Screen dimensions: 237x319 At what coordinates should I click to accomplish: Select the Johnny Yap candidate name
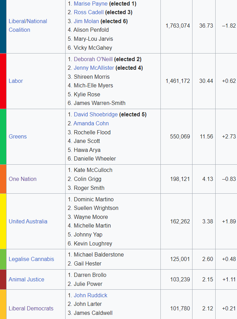(x=88, y=234)
